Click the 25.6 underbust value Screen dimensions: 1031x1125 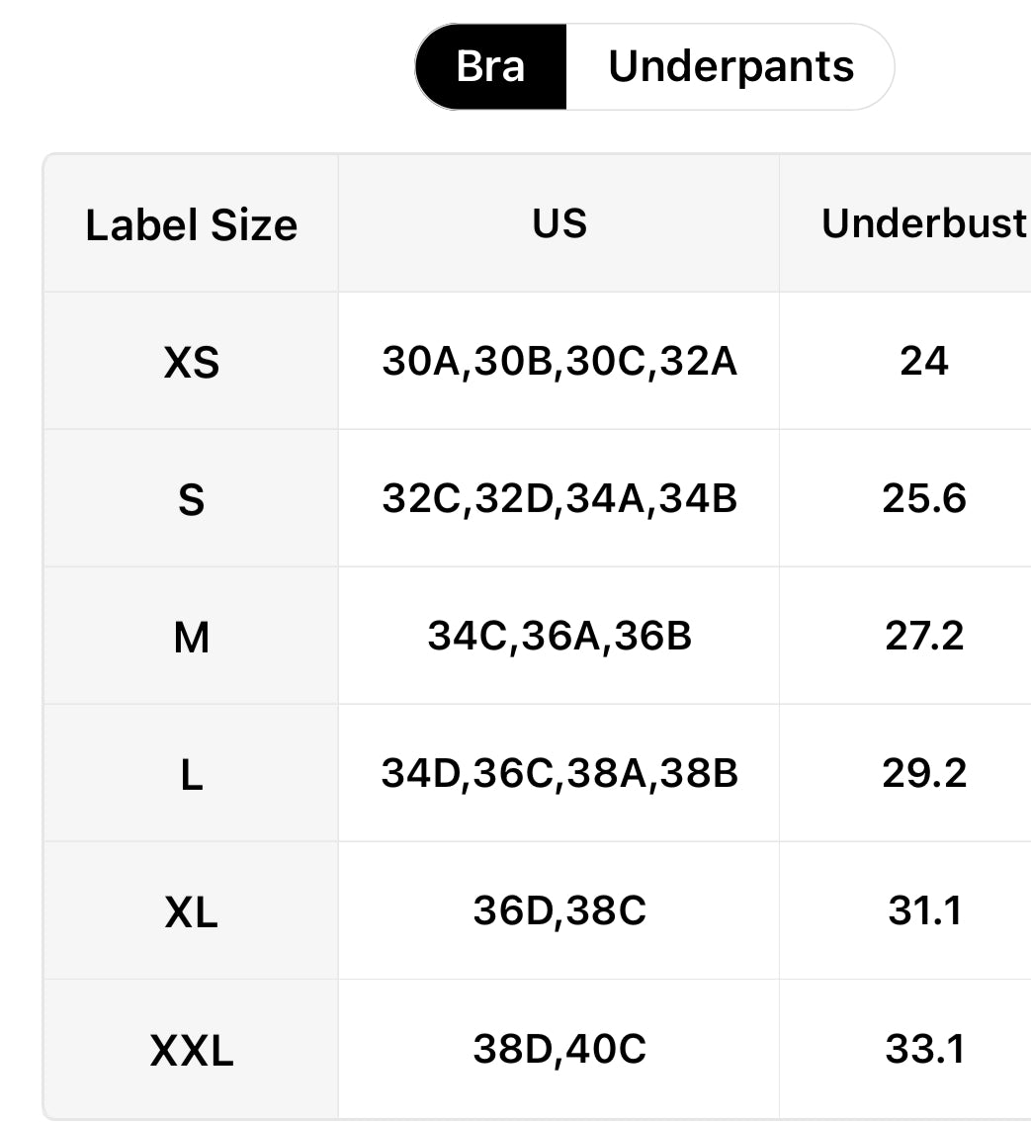pyautogui.click(x=924, y=499)
